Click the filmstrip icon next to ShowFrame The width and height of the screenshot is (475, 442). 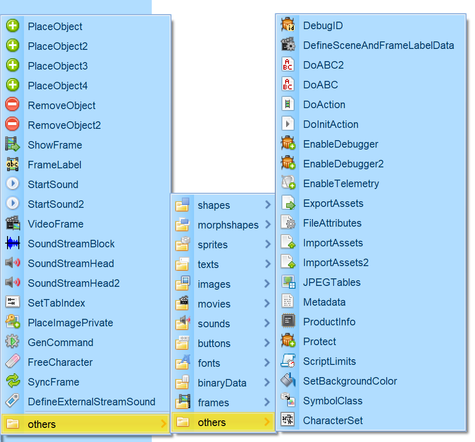13,145
